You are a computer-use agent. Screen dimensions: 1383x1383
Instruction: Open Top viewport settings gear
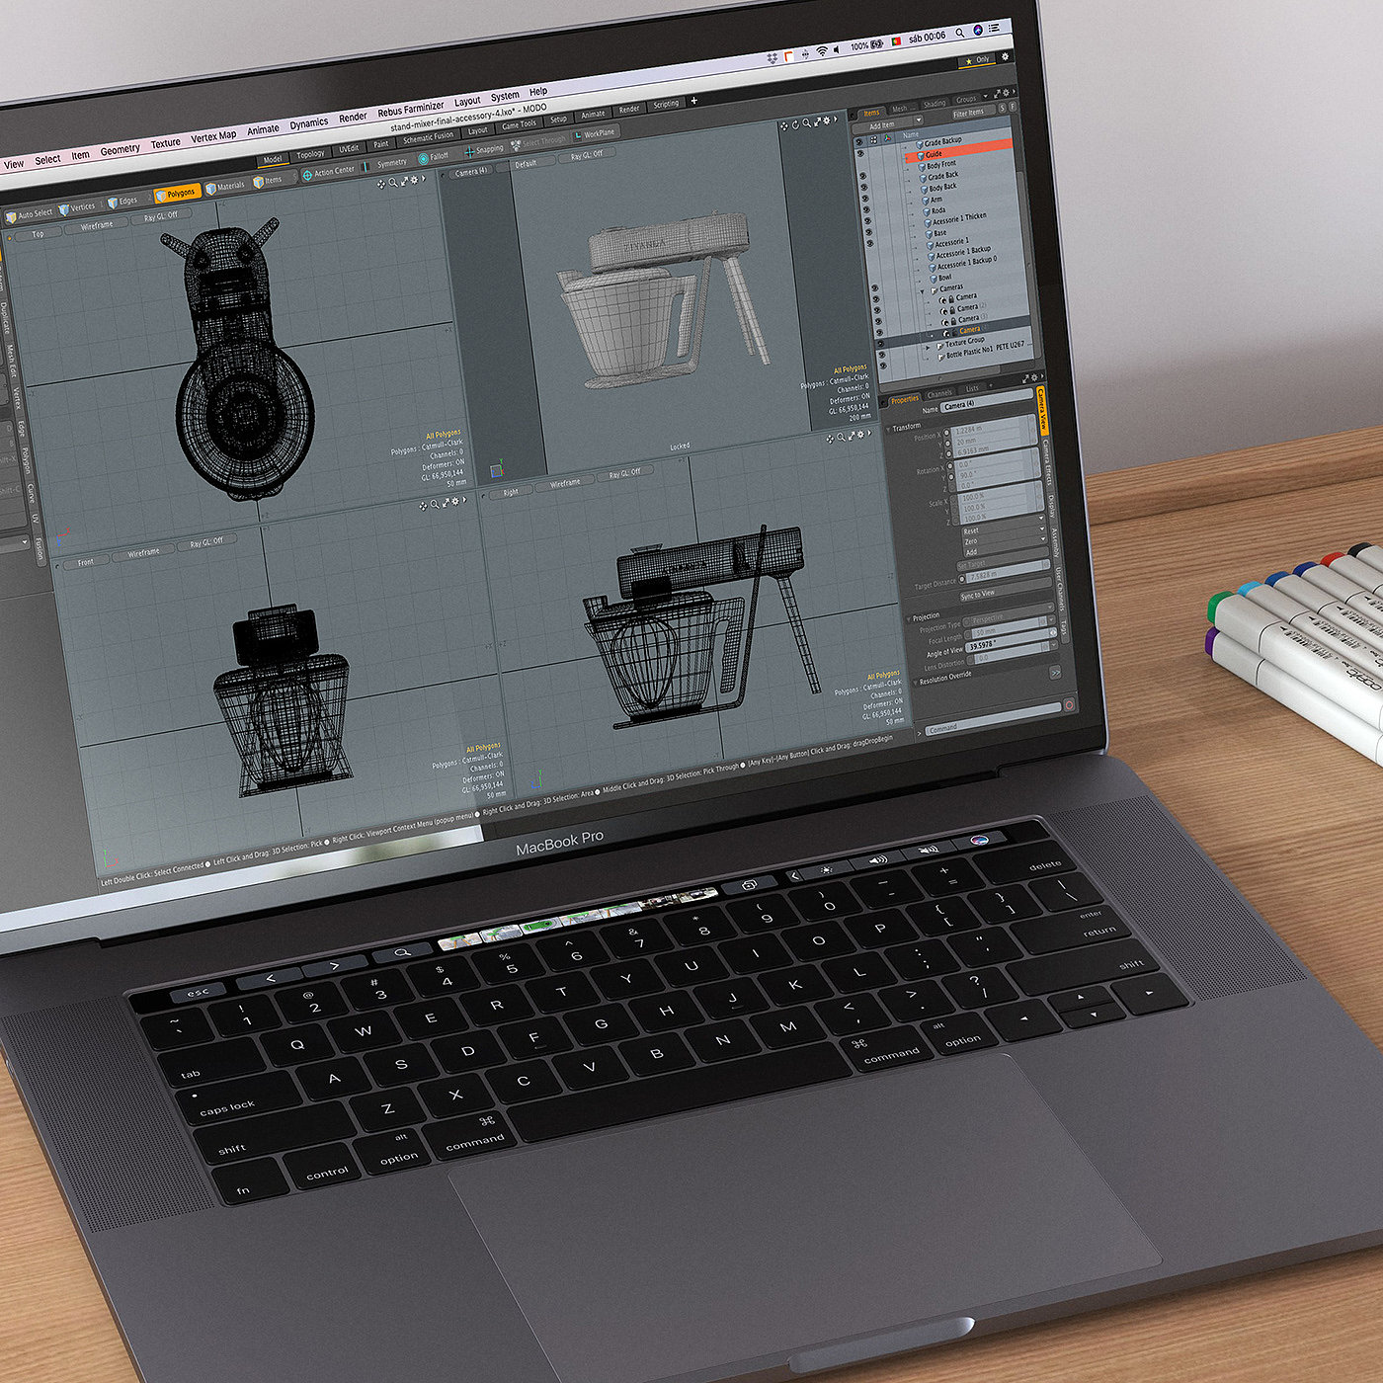pyautogui.click(x=415, y=180)
